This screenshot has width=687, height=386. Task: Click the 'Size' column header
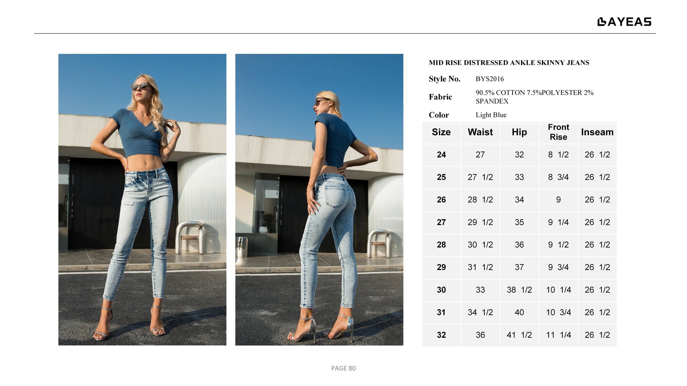[441, 132]
